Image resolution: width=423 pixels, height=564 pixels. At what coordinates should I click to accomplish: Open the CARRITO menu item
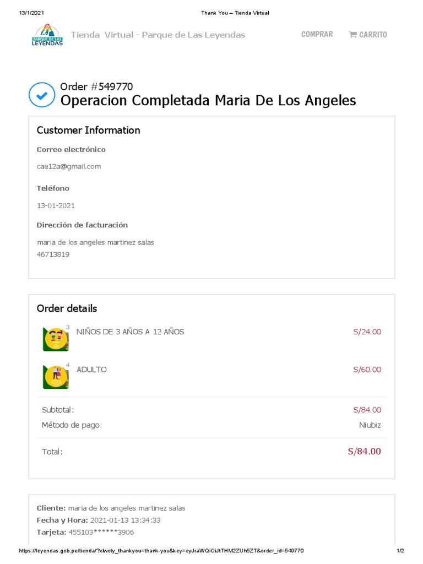(x=373, y=35)
